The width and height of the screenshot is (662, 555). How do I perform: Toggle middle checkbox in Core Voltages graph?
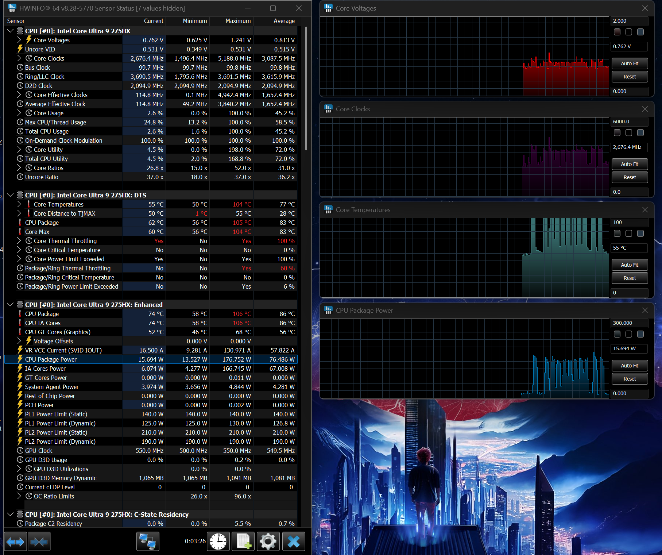(629, 32)
